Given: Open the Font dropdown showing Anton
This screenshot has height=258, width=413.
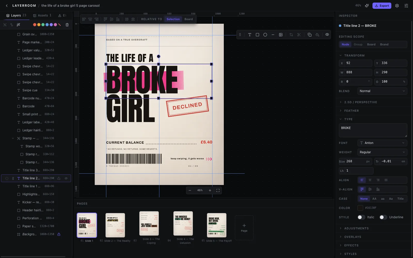Looking at the screenshot, I should (x=382, y=143).
